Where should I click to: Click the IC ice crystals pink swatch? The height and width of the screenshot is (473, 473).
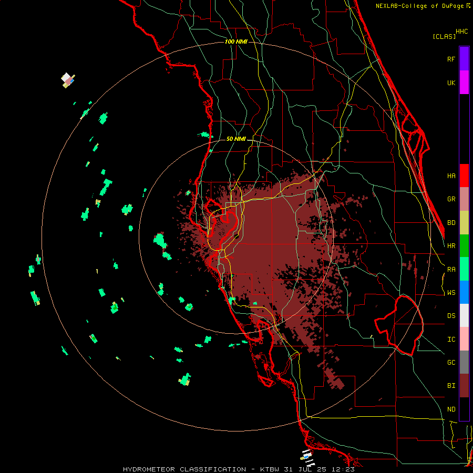click(x=464, y=339)
